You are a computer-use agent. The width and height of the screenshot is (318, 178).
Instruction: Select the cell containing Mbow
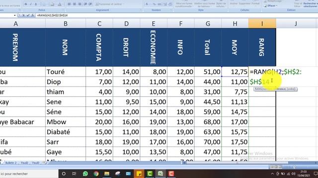point(66,122)
